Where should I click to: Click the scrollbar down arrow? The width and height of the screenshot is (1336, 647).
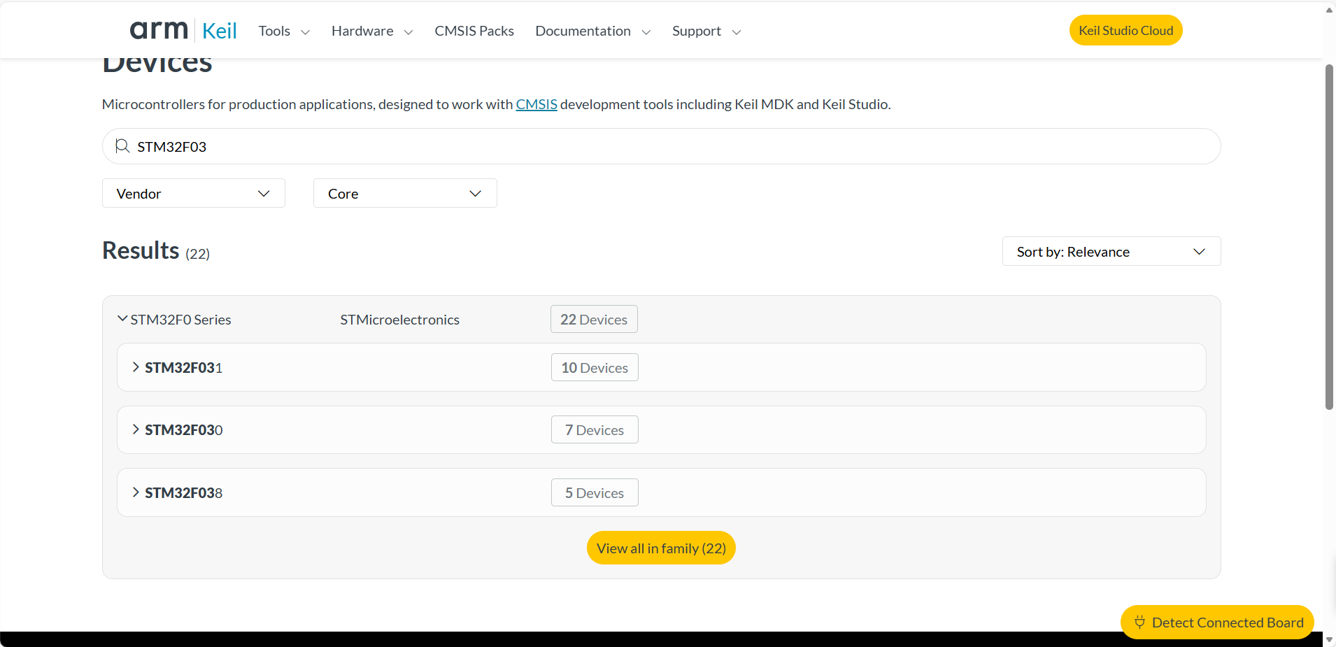pos(1329,639)
